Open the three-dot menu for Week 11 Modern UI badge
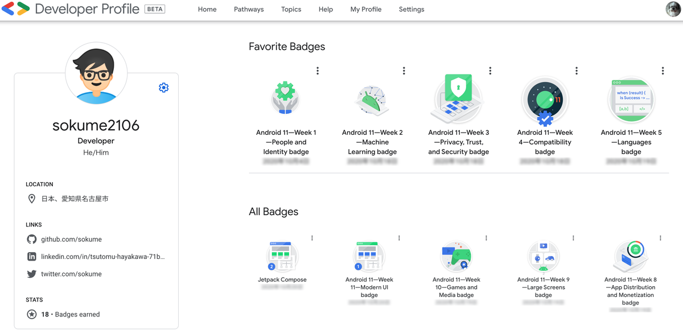This screenshot has width=683, height=334. (399, 238)
